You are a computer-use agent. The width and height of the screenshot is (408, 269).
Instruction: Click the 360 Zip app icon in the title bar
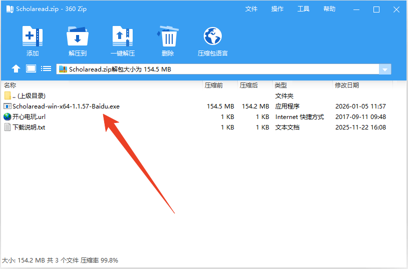click(10, 9)
